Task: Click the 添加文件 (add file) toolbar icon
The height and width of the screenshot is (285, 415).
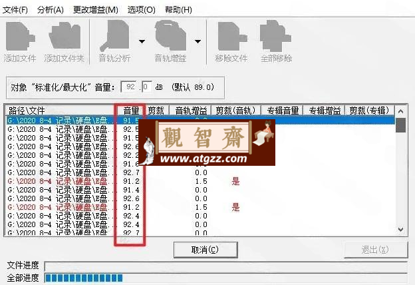Action: (x=20, y=42)
